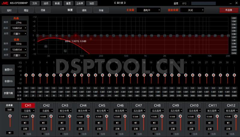Open the 文件 menu

pyautogui.click(x=35, y=3)
